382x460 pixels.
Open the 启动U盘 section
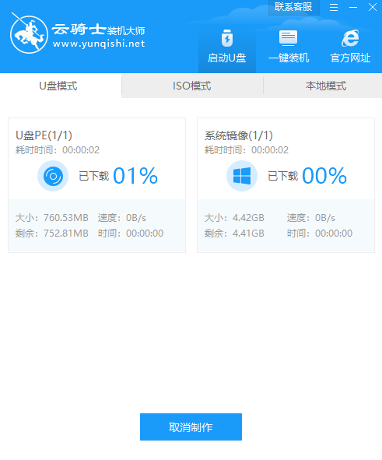(x=227, y=47)
